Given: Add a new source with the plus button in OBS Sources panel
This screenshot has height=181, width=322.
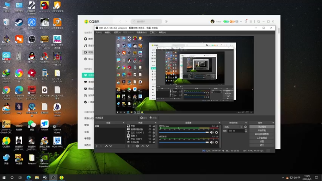Looking at the screenshot, I should 128,146.
